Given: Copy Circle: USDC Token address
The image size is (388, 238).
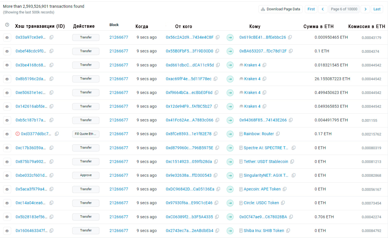Looking at the screenshot, I should click(x=283, y=203).
